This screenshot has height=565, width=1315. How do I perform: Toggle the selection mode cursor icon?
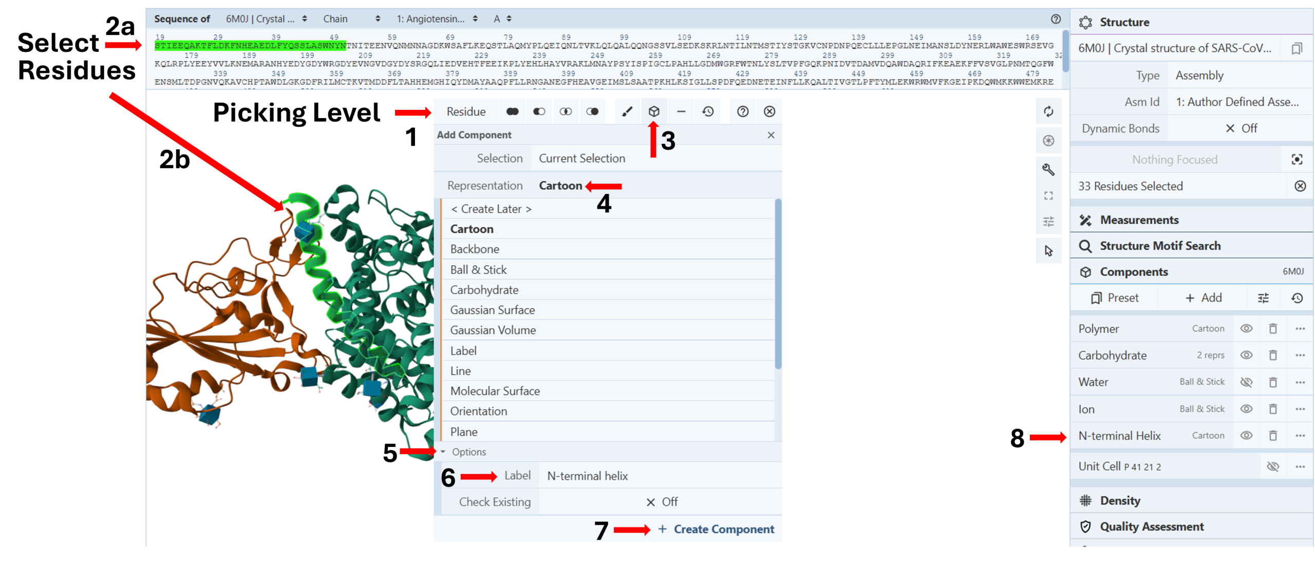click(1048, 250)
